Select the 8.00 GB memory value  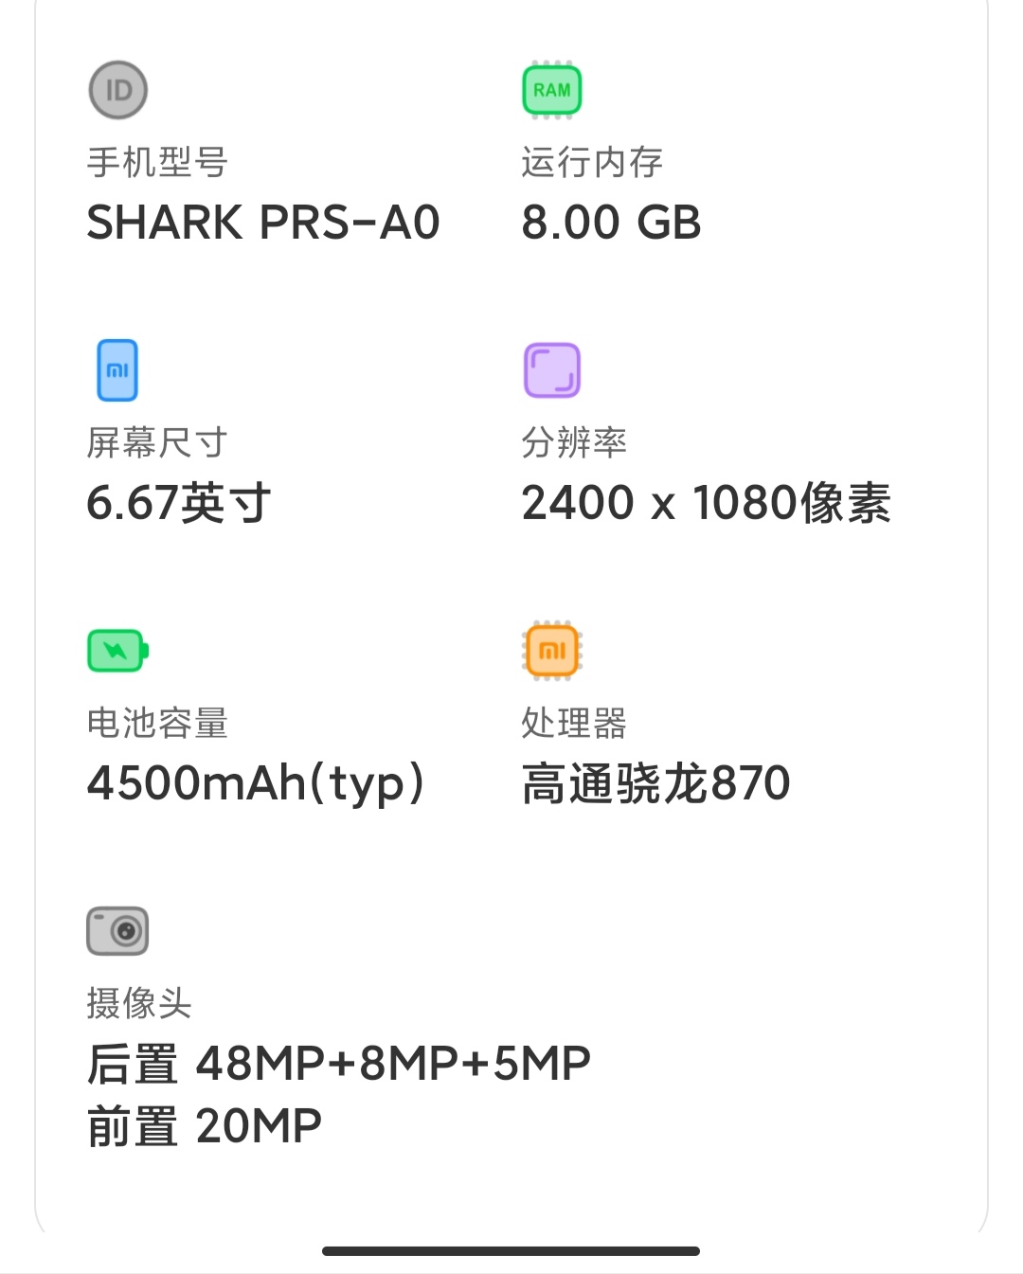click(611, 223)
